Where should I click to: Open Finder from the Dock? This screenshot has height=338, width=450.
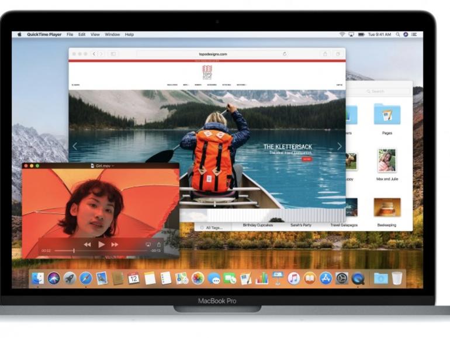pos(37,278)
